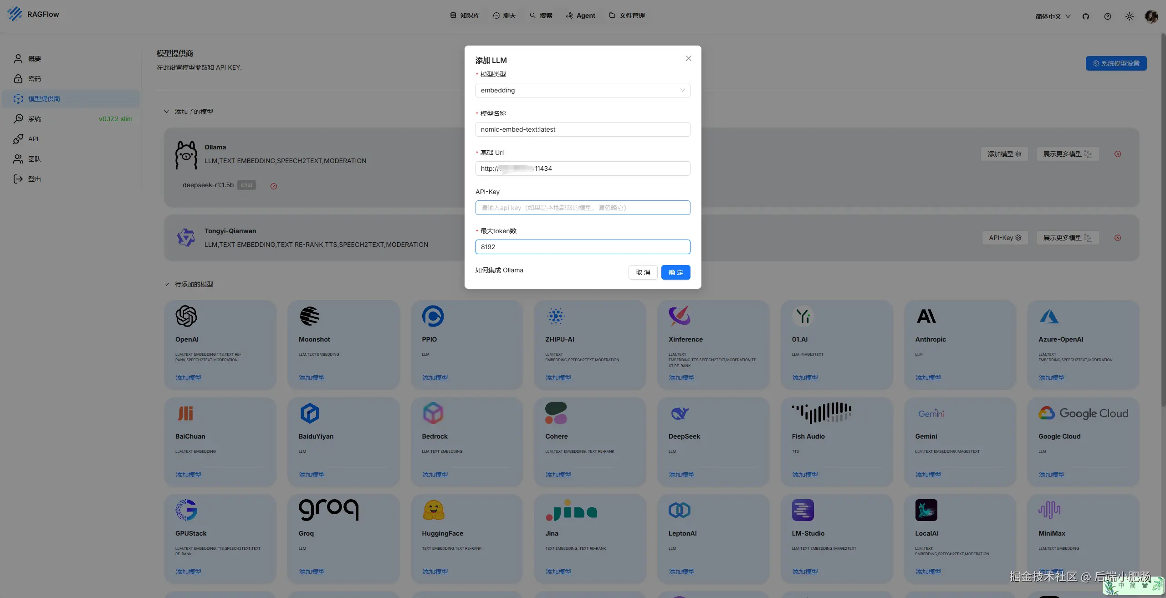Toggle the light theme sun icon
The width and height of the screenshot is (1166, 598).
[1130, 16]
